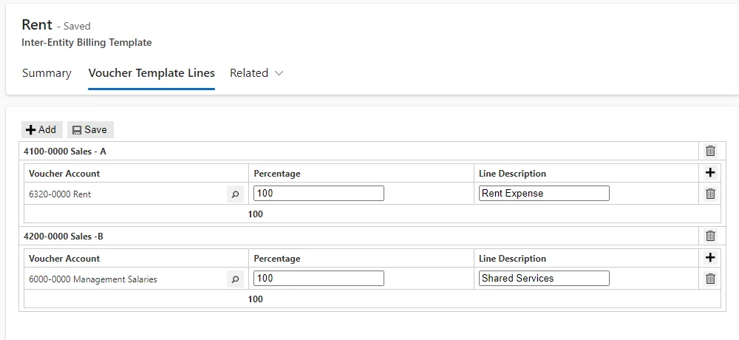Click the Add button
Screen dimensions: 739x340
42,129
